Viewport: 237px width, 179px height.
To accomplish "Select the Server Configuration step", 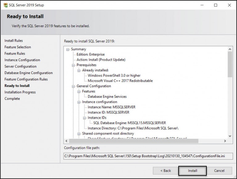I will tap(20, 67).
